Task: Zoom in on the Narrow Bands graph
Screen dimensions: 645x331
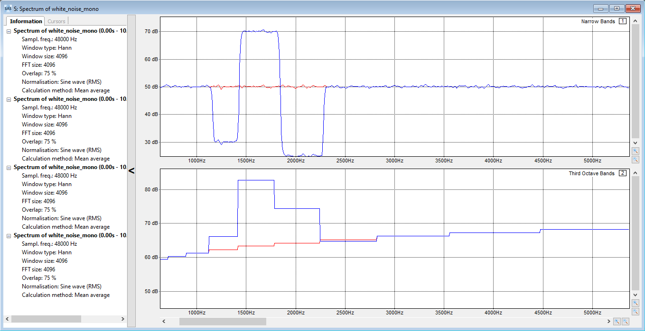Action: click(x=635, y=151)
